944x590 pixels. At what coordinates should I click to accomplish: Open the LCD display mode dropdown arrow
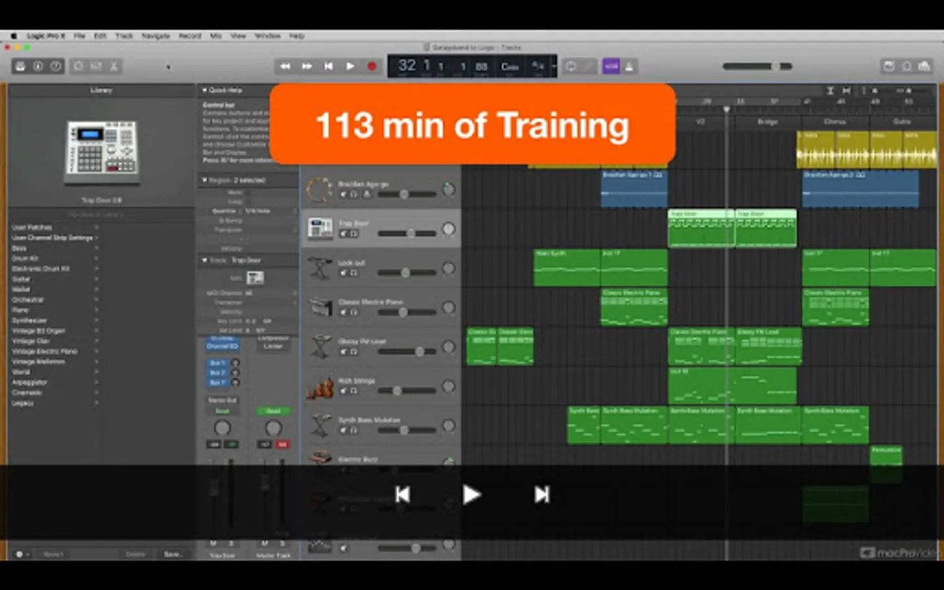click(x=554, y=66)
